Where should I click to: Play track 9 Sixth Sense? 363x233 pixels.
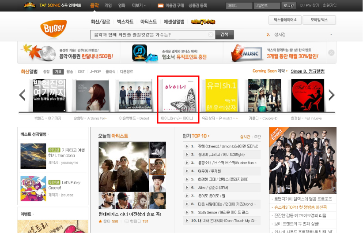pyautogui.click(x=187, y=212)
